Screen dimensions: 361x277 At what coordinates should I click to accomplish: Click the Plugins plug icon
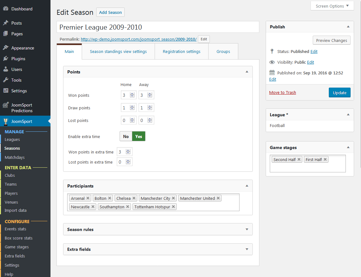(6, 59)
